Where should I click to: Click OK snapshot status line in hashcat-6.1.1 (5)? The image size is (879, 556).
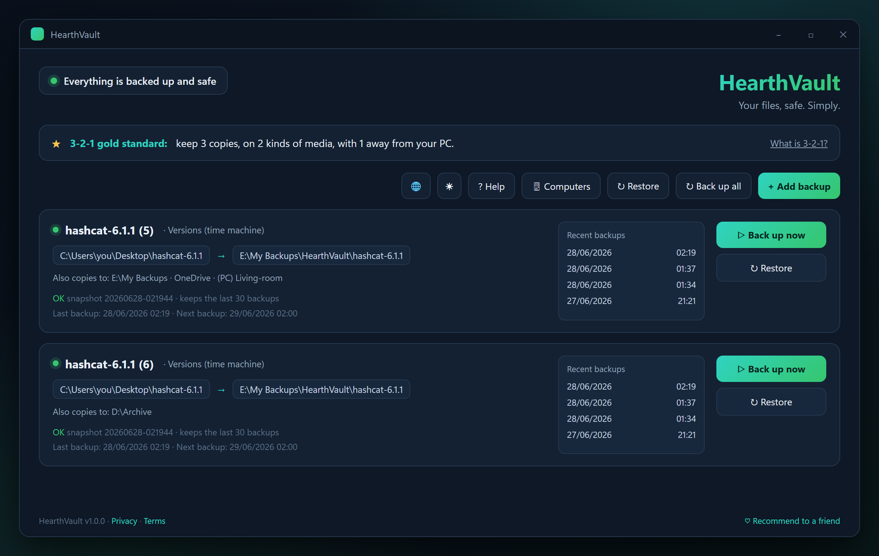pos(166,298)
